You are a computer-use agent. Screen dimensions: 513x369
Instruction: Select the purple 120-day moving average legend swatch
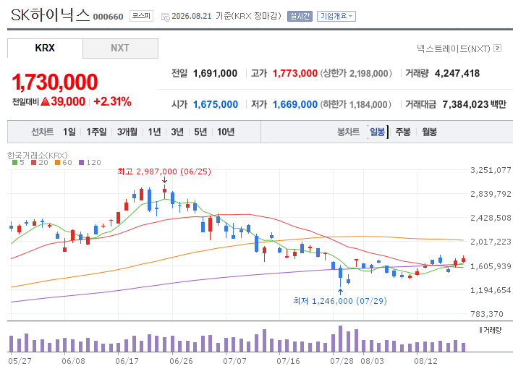(x=82, y=162)
